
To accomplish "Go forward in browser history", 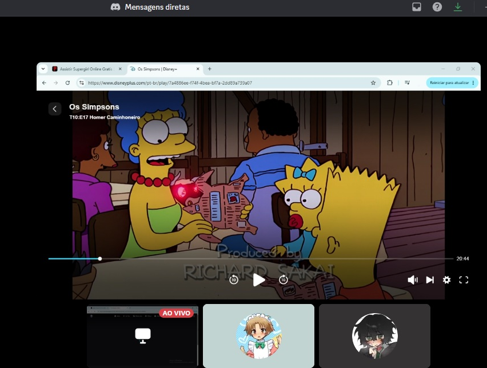I will [x=55, y=83].
